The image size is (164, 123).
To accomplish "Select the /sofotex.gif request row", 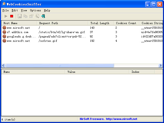I will [x=48, y=41].
